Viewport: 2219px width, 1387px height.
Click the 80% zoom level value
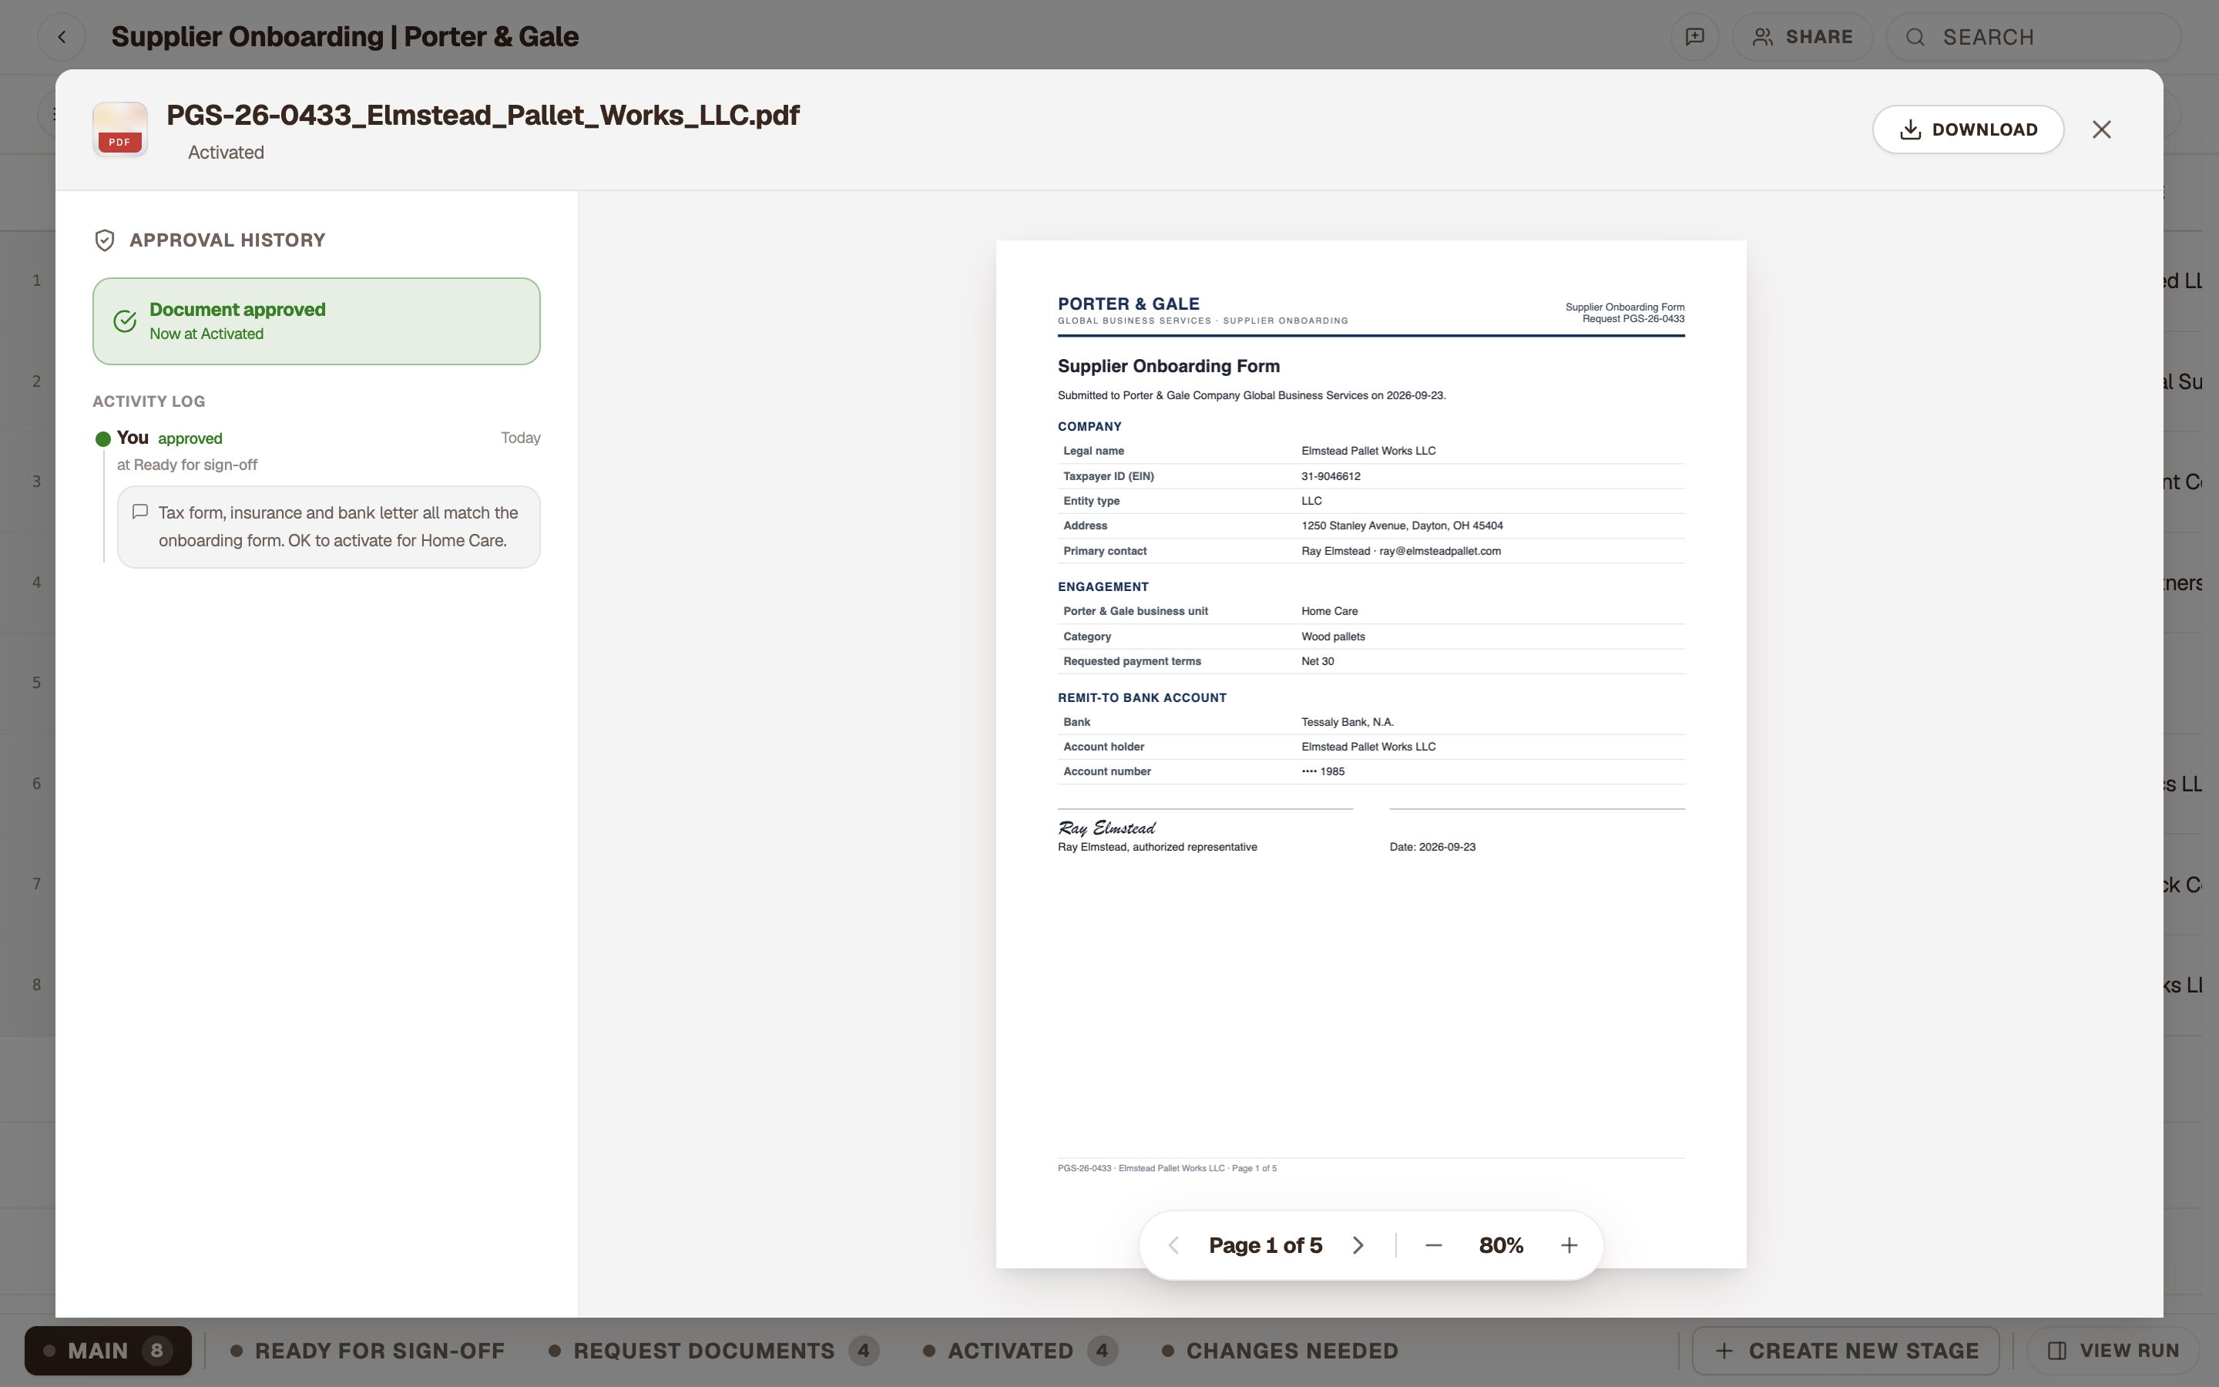1501,1244
